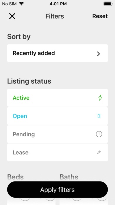
Task: Tap the Beds section heading
Action: [x=16, y=177]
